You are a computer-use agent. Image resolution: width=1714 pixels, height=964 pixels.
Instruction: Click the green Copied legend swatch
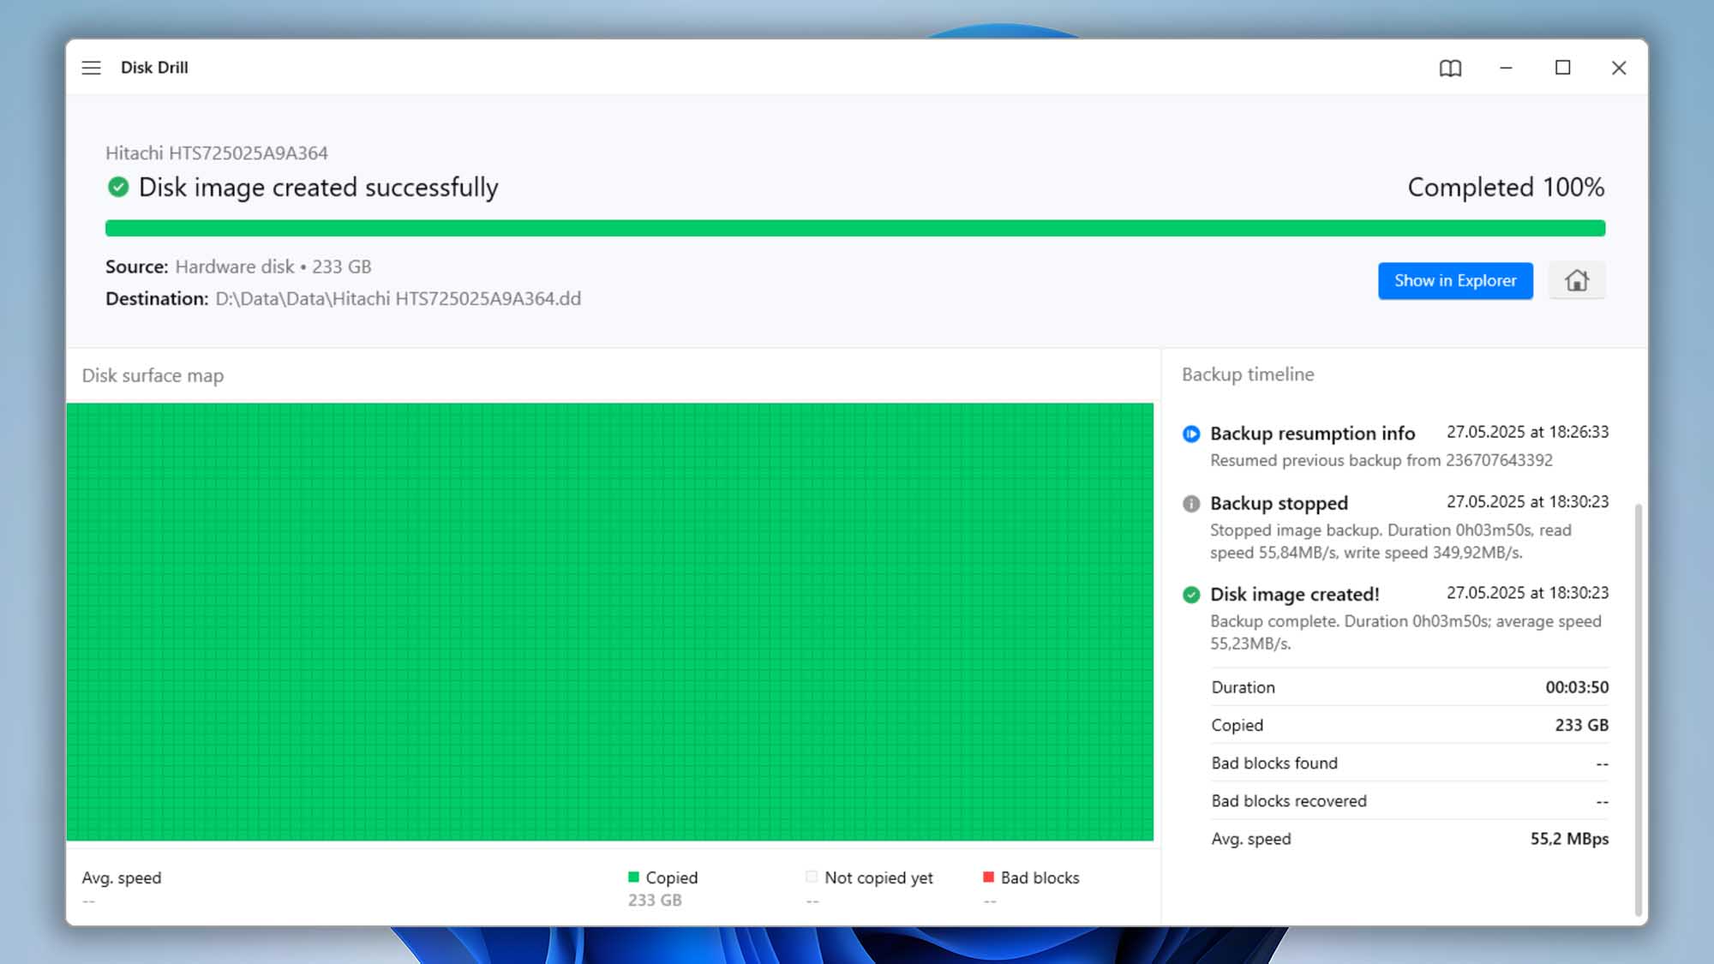634,877
